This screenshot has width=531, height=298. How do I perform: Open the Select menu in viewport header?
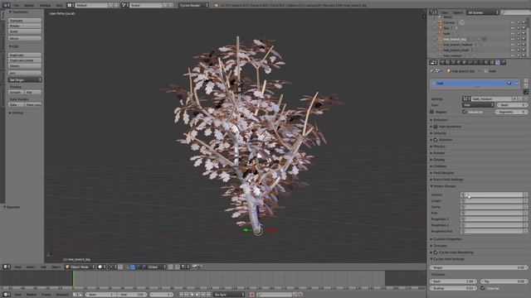pos(31,267)
